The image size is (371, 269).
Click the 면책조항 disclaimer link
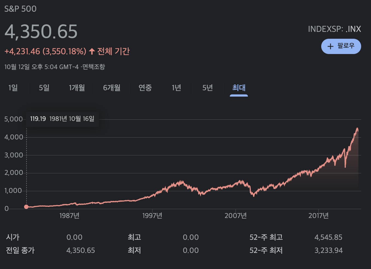tap(94, 67)
